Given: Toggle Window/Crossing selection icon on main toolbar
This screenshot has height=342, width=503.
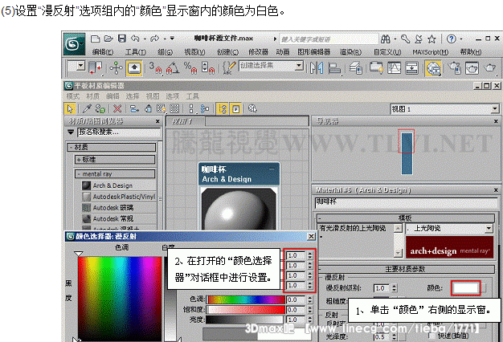Looking at the screenshot, I should point(96,68).
